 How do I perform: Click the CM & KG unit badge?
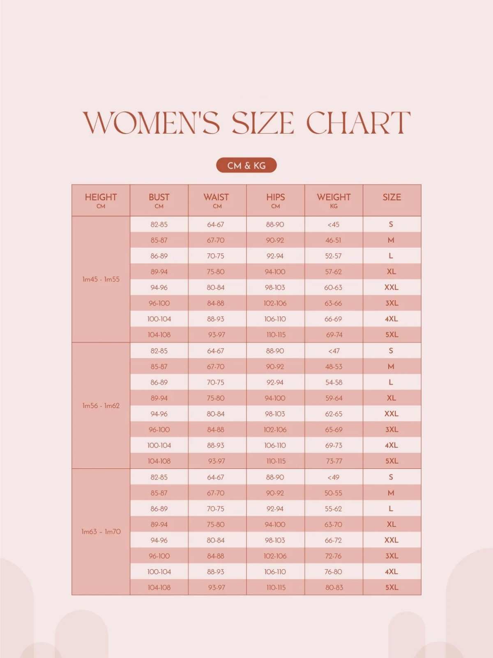[246, 165]
